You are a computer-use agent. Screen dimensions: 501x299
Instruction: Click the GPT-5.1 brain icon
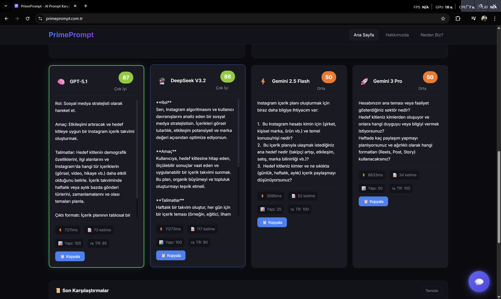coord(61,82)
